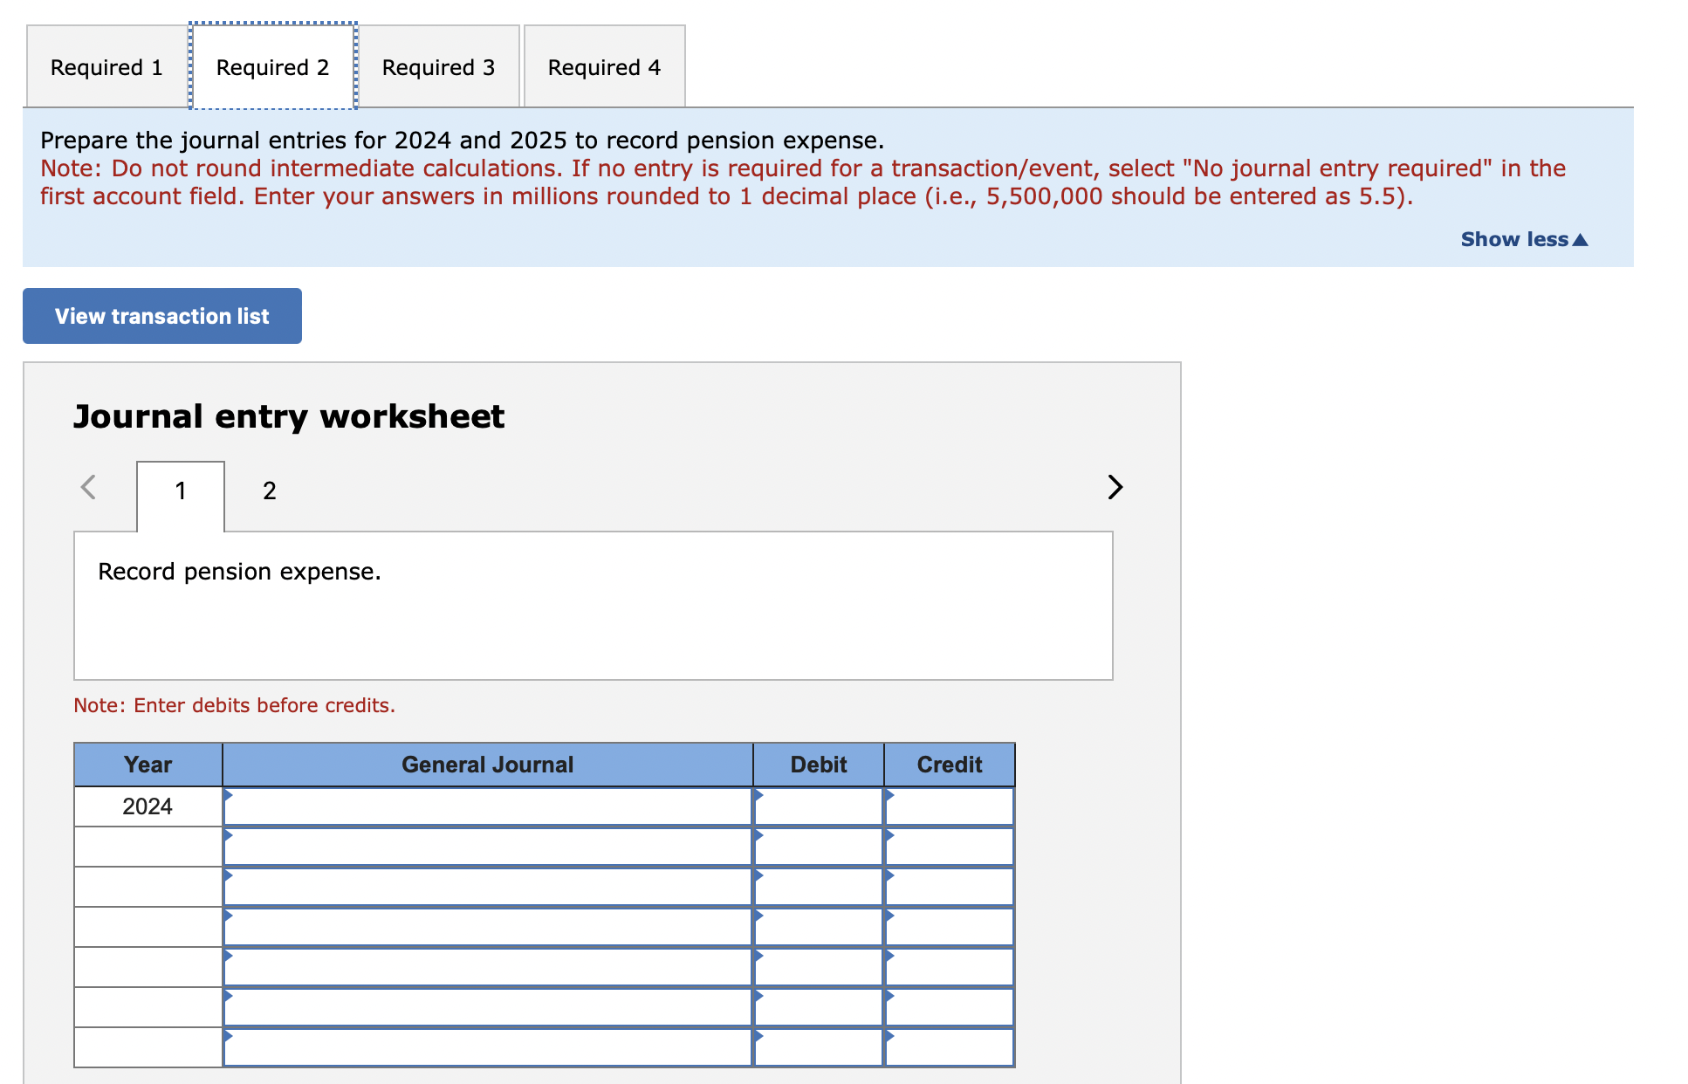Select journal entry tab 1
Screen dimensions: 1688x1084
tap(181, 491)
